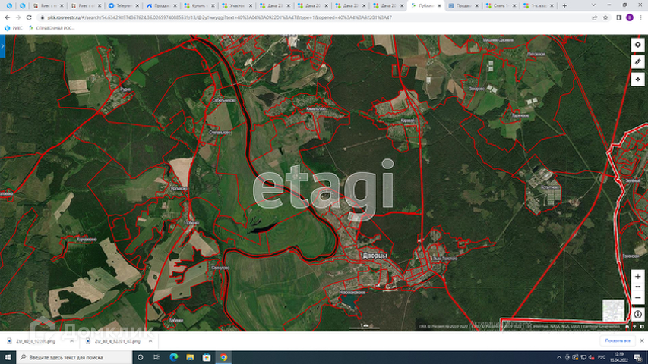Click the Горбенки village label
The image size is (648, 364).
[x=191, y=223]
